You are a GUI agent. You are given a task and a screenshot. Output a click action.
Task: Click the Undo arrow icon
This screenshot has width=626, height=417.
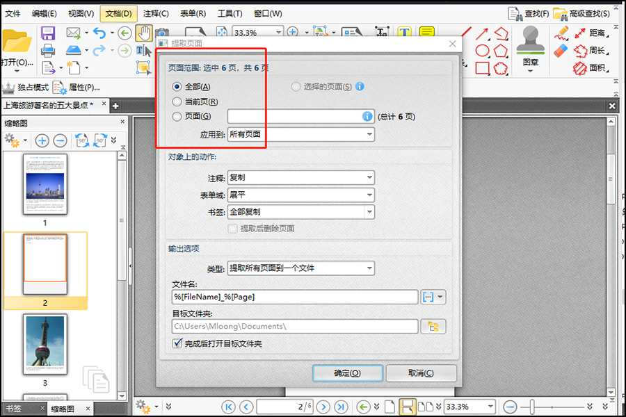tap(99, 33)
